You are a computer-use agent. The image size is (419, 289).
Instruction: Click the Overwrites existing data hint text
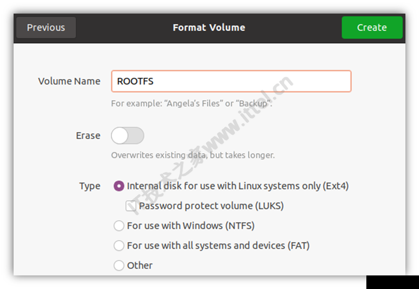193,155
